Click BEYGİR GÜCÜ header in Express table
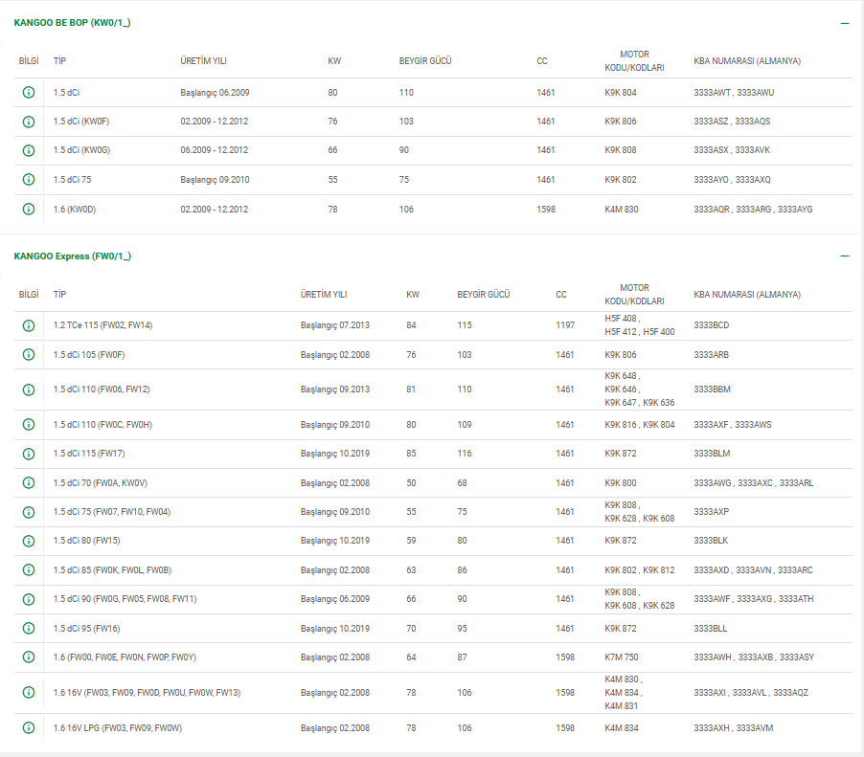 483,295
